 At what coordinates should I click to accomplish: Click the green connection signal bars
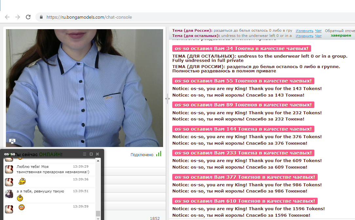point(159,154)
